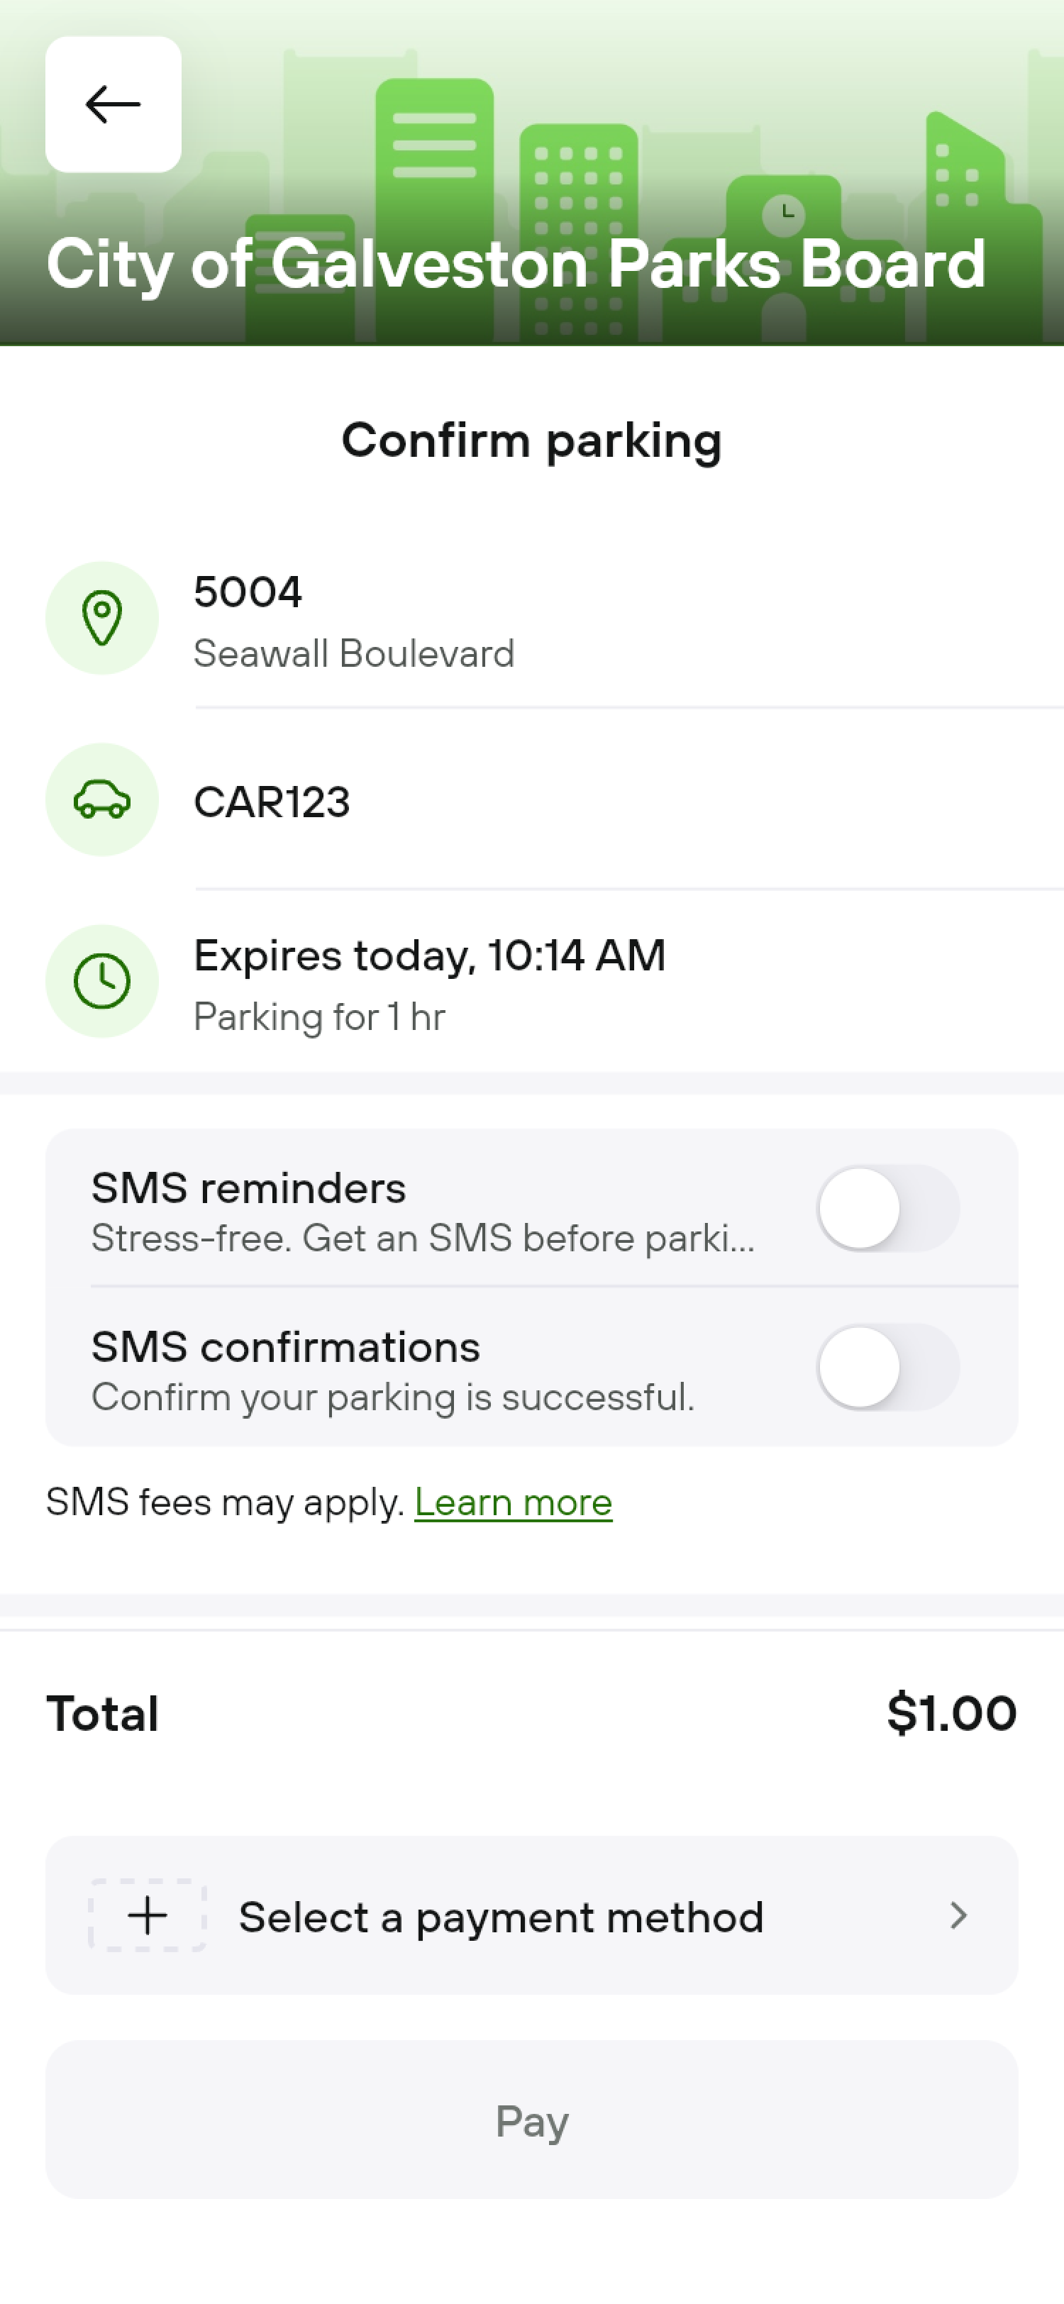Screen dimensions: 1064x2304
Task: Tap the back arrow button
Action: (x=113, y=105)
